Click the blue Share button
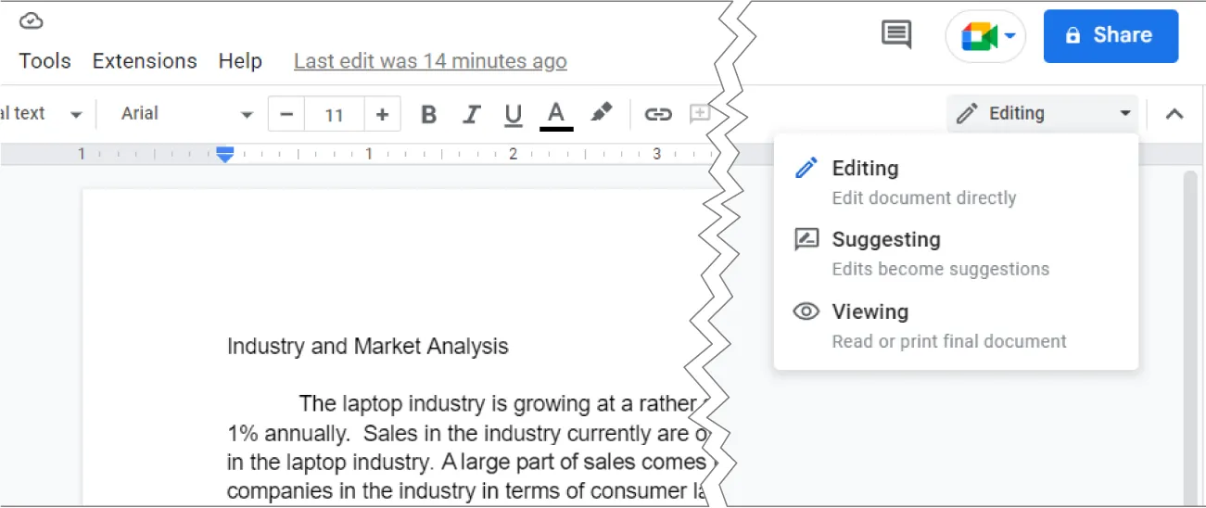Viewport: 1206px width, 508px height. [x=1110, y=36]
